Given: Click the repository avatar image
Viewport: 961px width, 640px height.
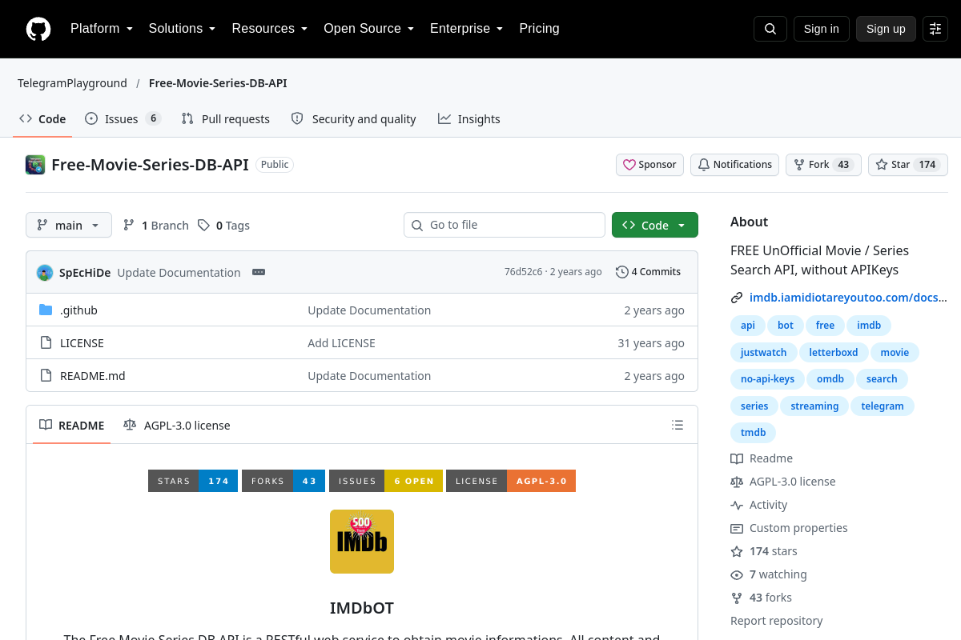Looking at the screenshot, I should point(35,165).
